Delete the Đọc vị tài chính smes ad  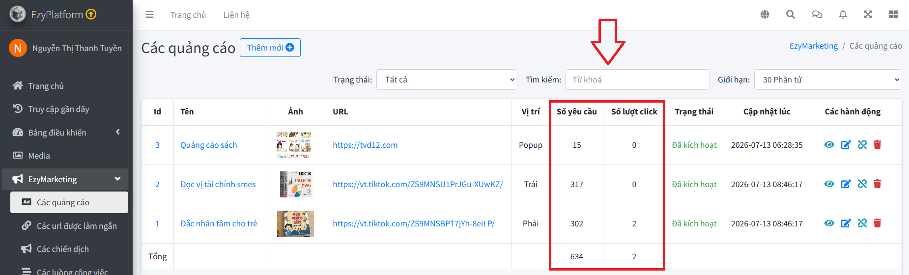pyautogui.click(x=878, y=184)
